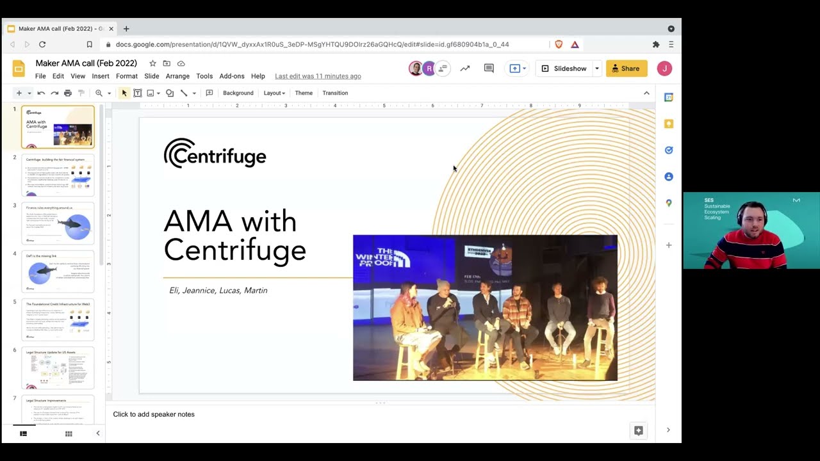Open the Layout dropdown
Image resolution: width=820 pixels, height=461 pixels.
(x=274, y=93)
